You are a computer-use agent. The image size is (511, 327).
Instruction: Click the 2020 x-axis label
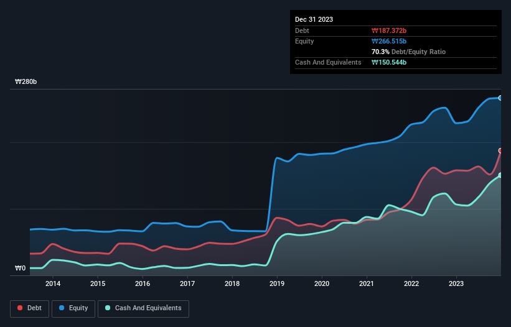[x=322, y=283]
